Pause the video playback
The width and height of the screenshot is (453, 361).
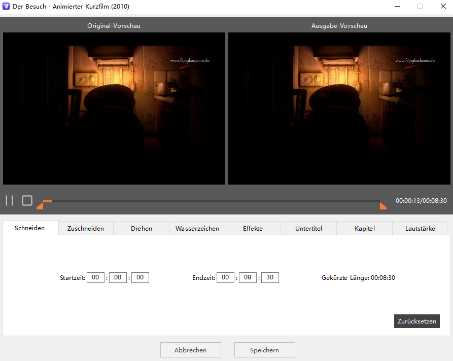pos(9,200)
